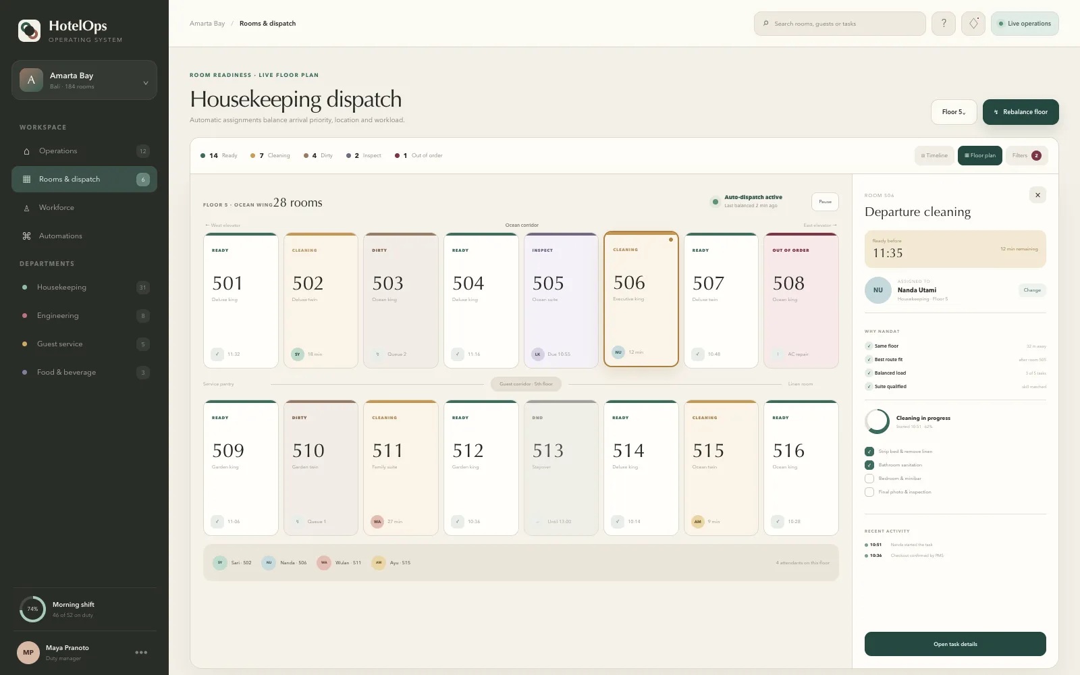This screenshot has height=675, width=1080.
Task: Close the room 506 details panel
Action: 1037,195
